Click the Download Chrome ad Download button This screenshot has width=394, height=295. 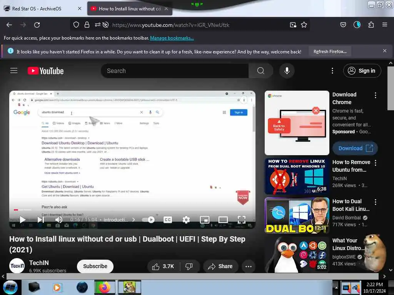click(x=355, y=148)
